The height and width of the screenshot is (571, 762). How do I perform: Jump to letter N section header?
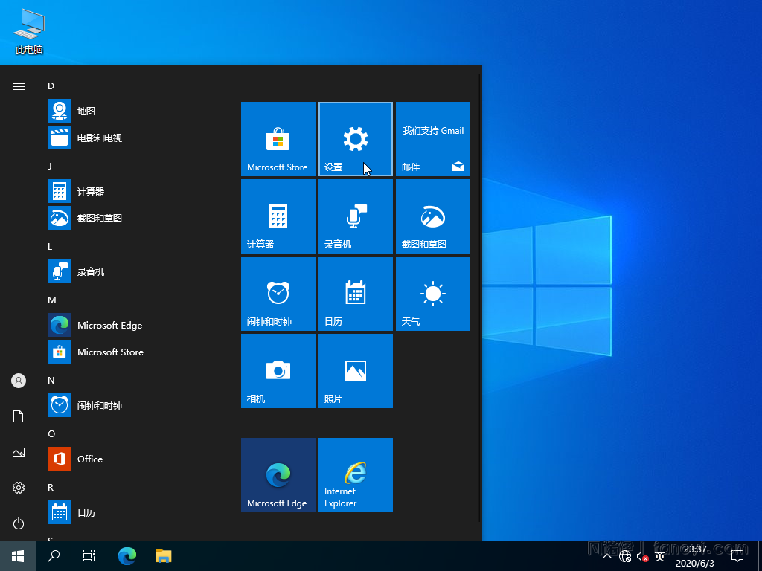point(51,380)
